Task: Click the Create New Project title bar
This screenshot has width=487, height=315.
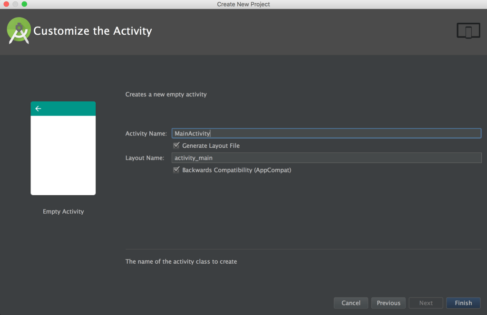Action: point(243,4)
